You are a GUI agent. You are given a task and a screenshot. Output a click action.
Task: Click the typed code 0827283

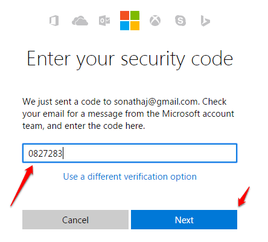coord(45,154)
